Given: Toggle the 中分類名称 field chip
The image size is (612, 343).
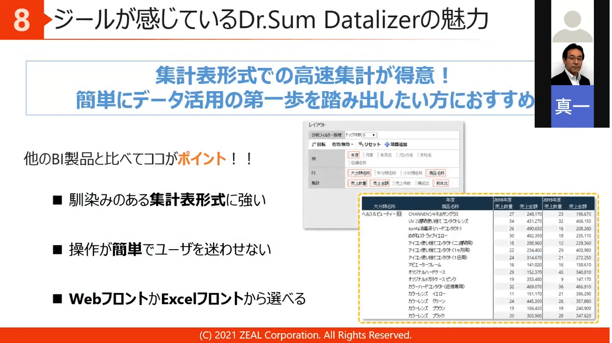Looking at the screenshot, I should click(x=385, y=173).
